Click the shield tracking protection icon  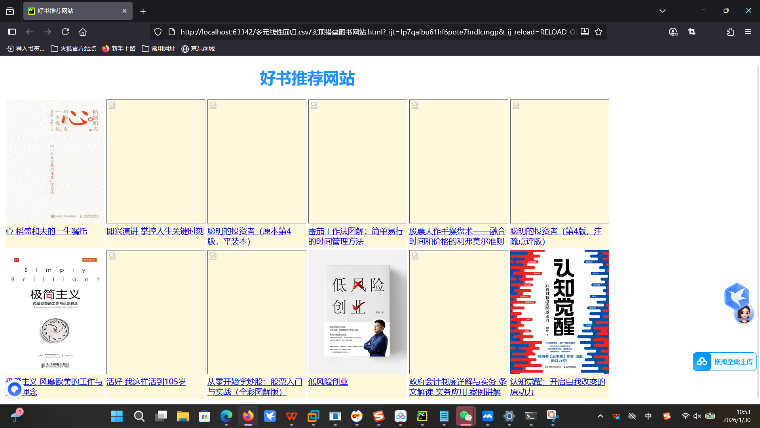point(158,32)
